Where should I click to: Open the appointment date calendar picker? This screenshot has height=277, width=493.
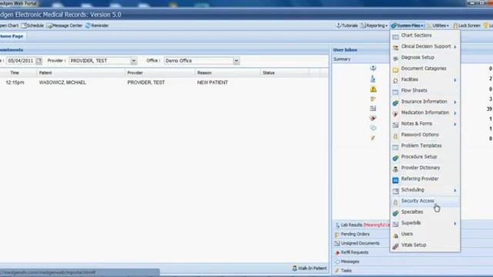click(39, 61)
